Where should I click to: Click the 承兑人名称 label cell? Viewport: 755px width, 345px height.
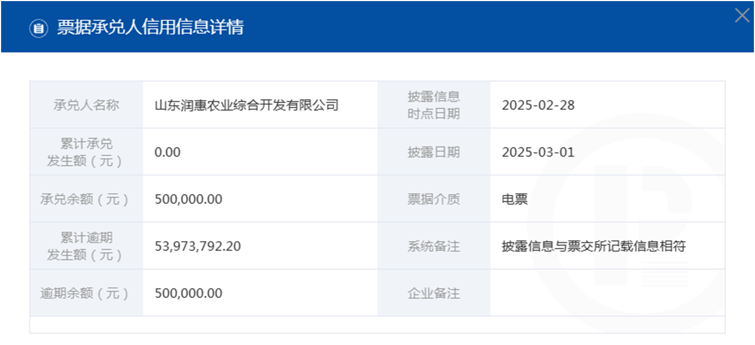(x=87, y=105)
